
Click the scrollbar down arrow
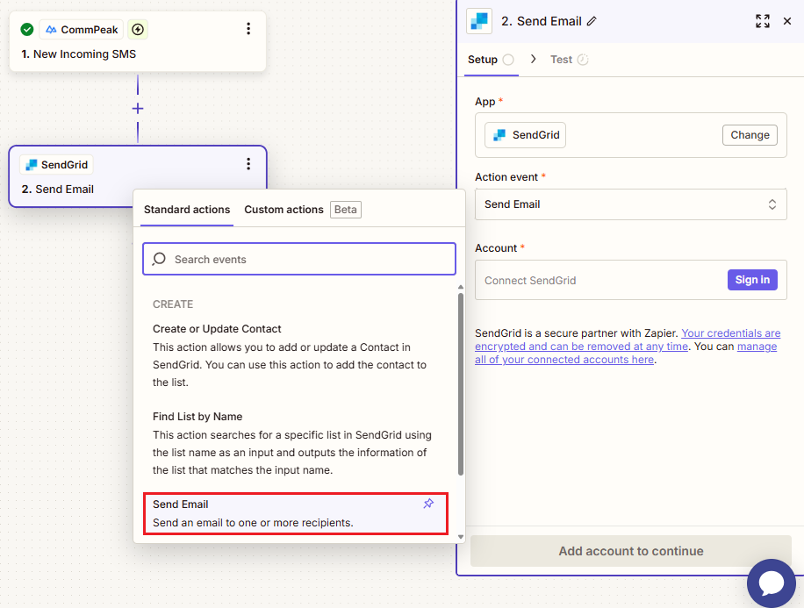(x=461, y=537)
